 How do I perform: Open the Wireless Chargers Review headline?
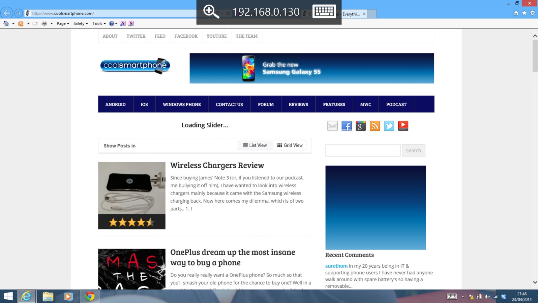click(217, 165)
